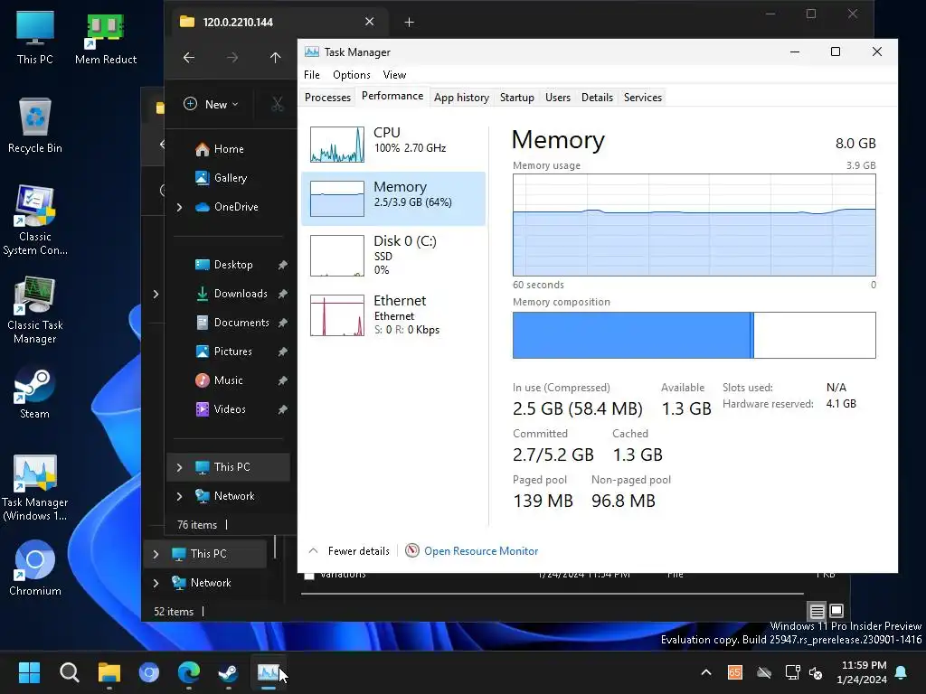926x694 pixels.
Task: Close the 120.0.2210.144 Explorer tab
Action: tap(369, 22)
